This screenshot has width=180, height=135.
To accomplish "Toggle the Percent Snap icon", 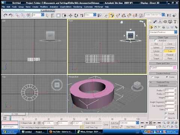I will pos(129,15).
